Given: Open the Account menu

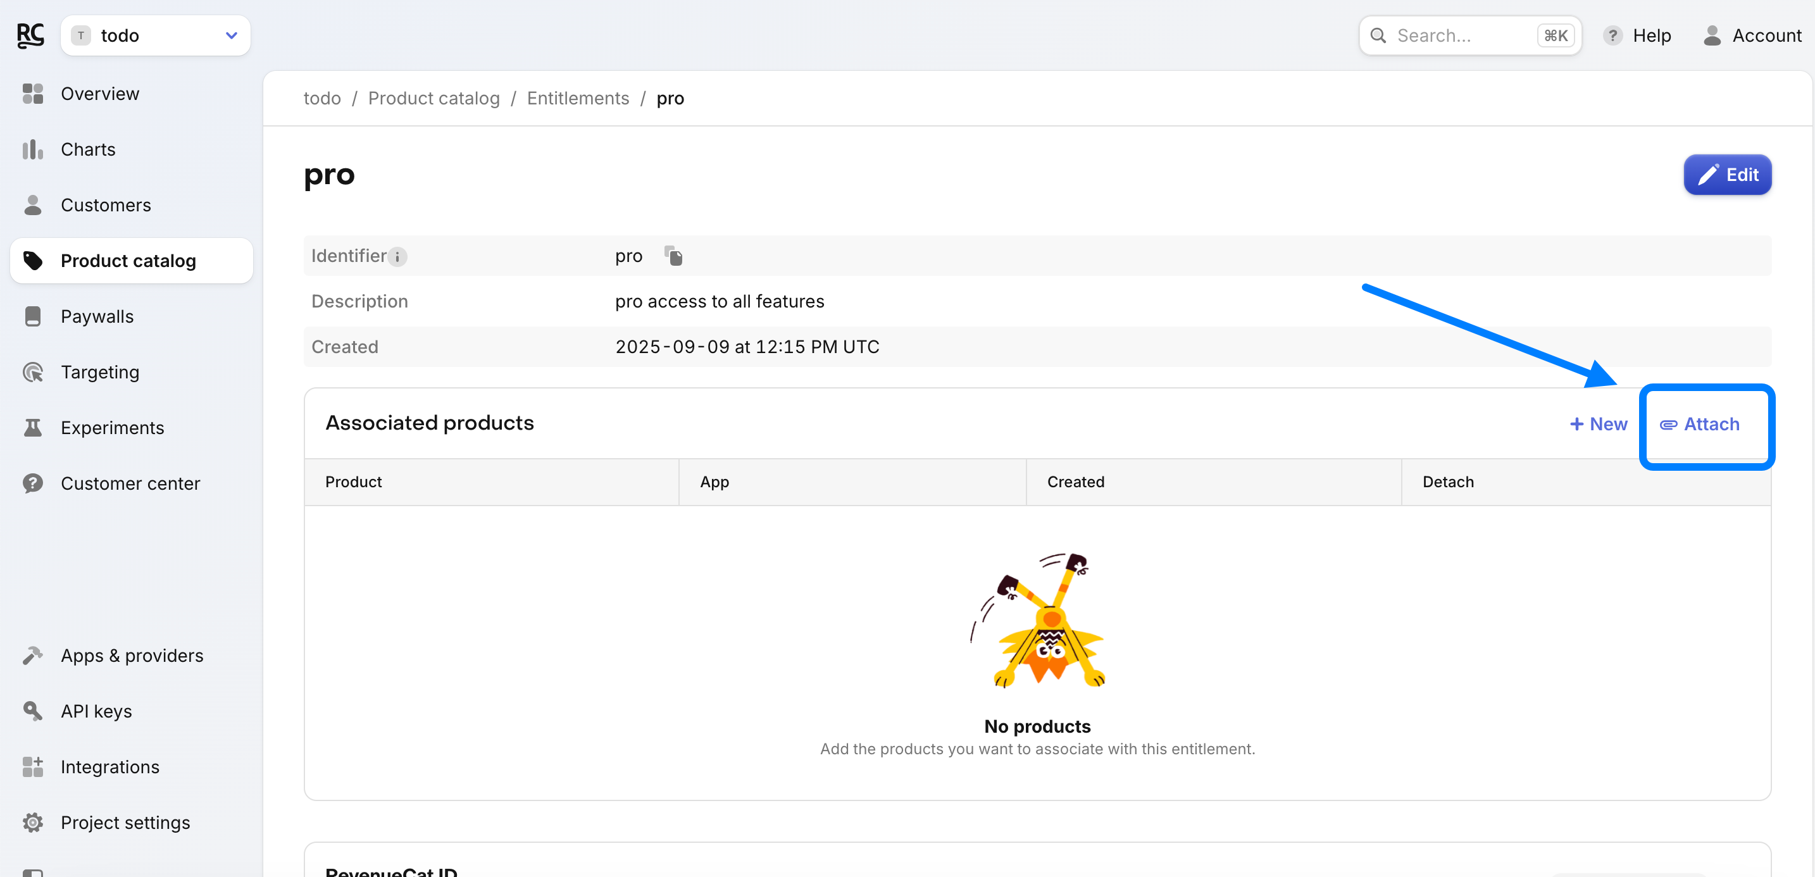Looking at the screenshot, I should pyautogui.click(x=1752, y=35).
